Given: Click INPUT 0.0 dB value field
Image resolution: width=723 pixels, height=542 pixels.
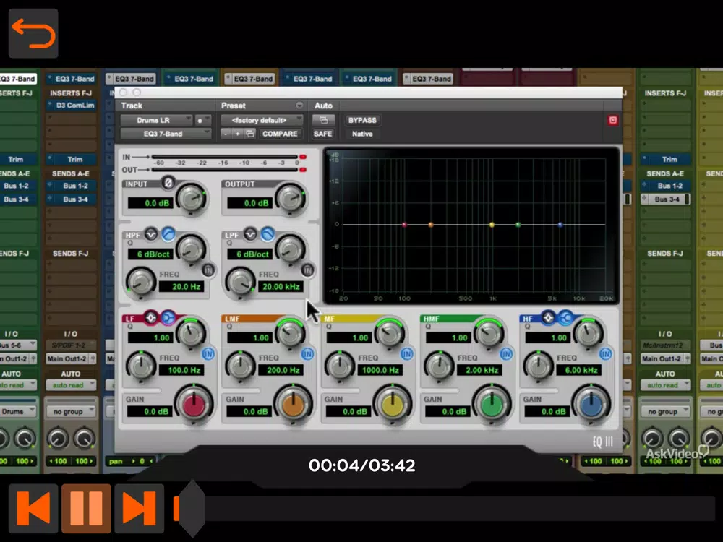Looking at the screenshot, I should pos(150,203).
